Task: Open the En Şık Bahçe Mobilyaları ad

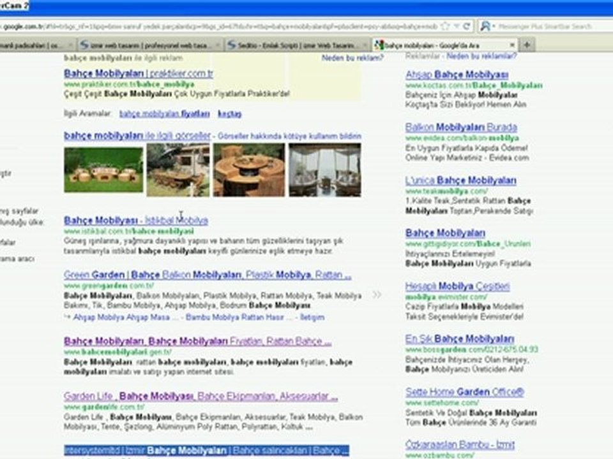Action: 460,339
